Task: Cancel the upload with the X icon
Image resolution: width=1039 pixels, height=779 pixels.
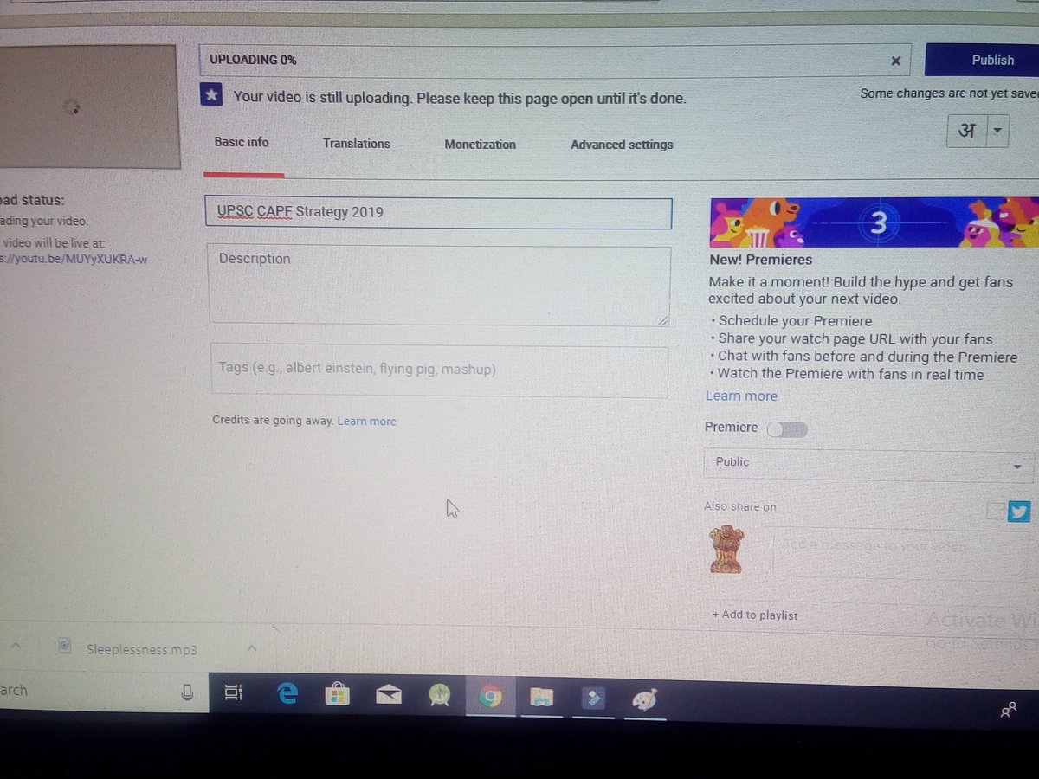Action: pyautogui.click(x=896, y=61)
